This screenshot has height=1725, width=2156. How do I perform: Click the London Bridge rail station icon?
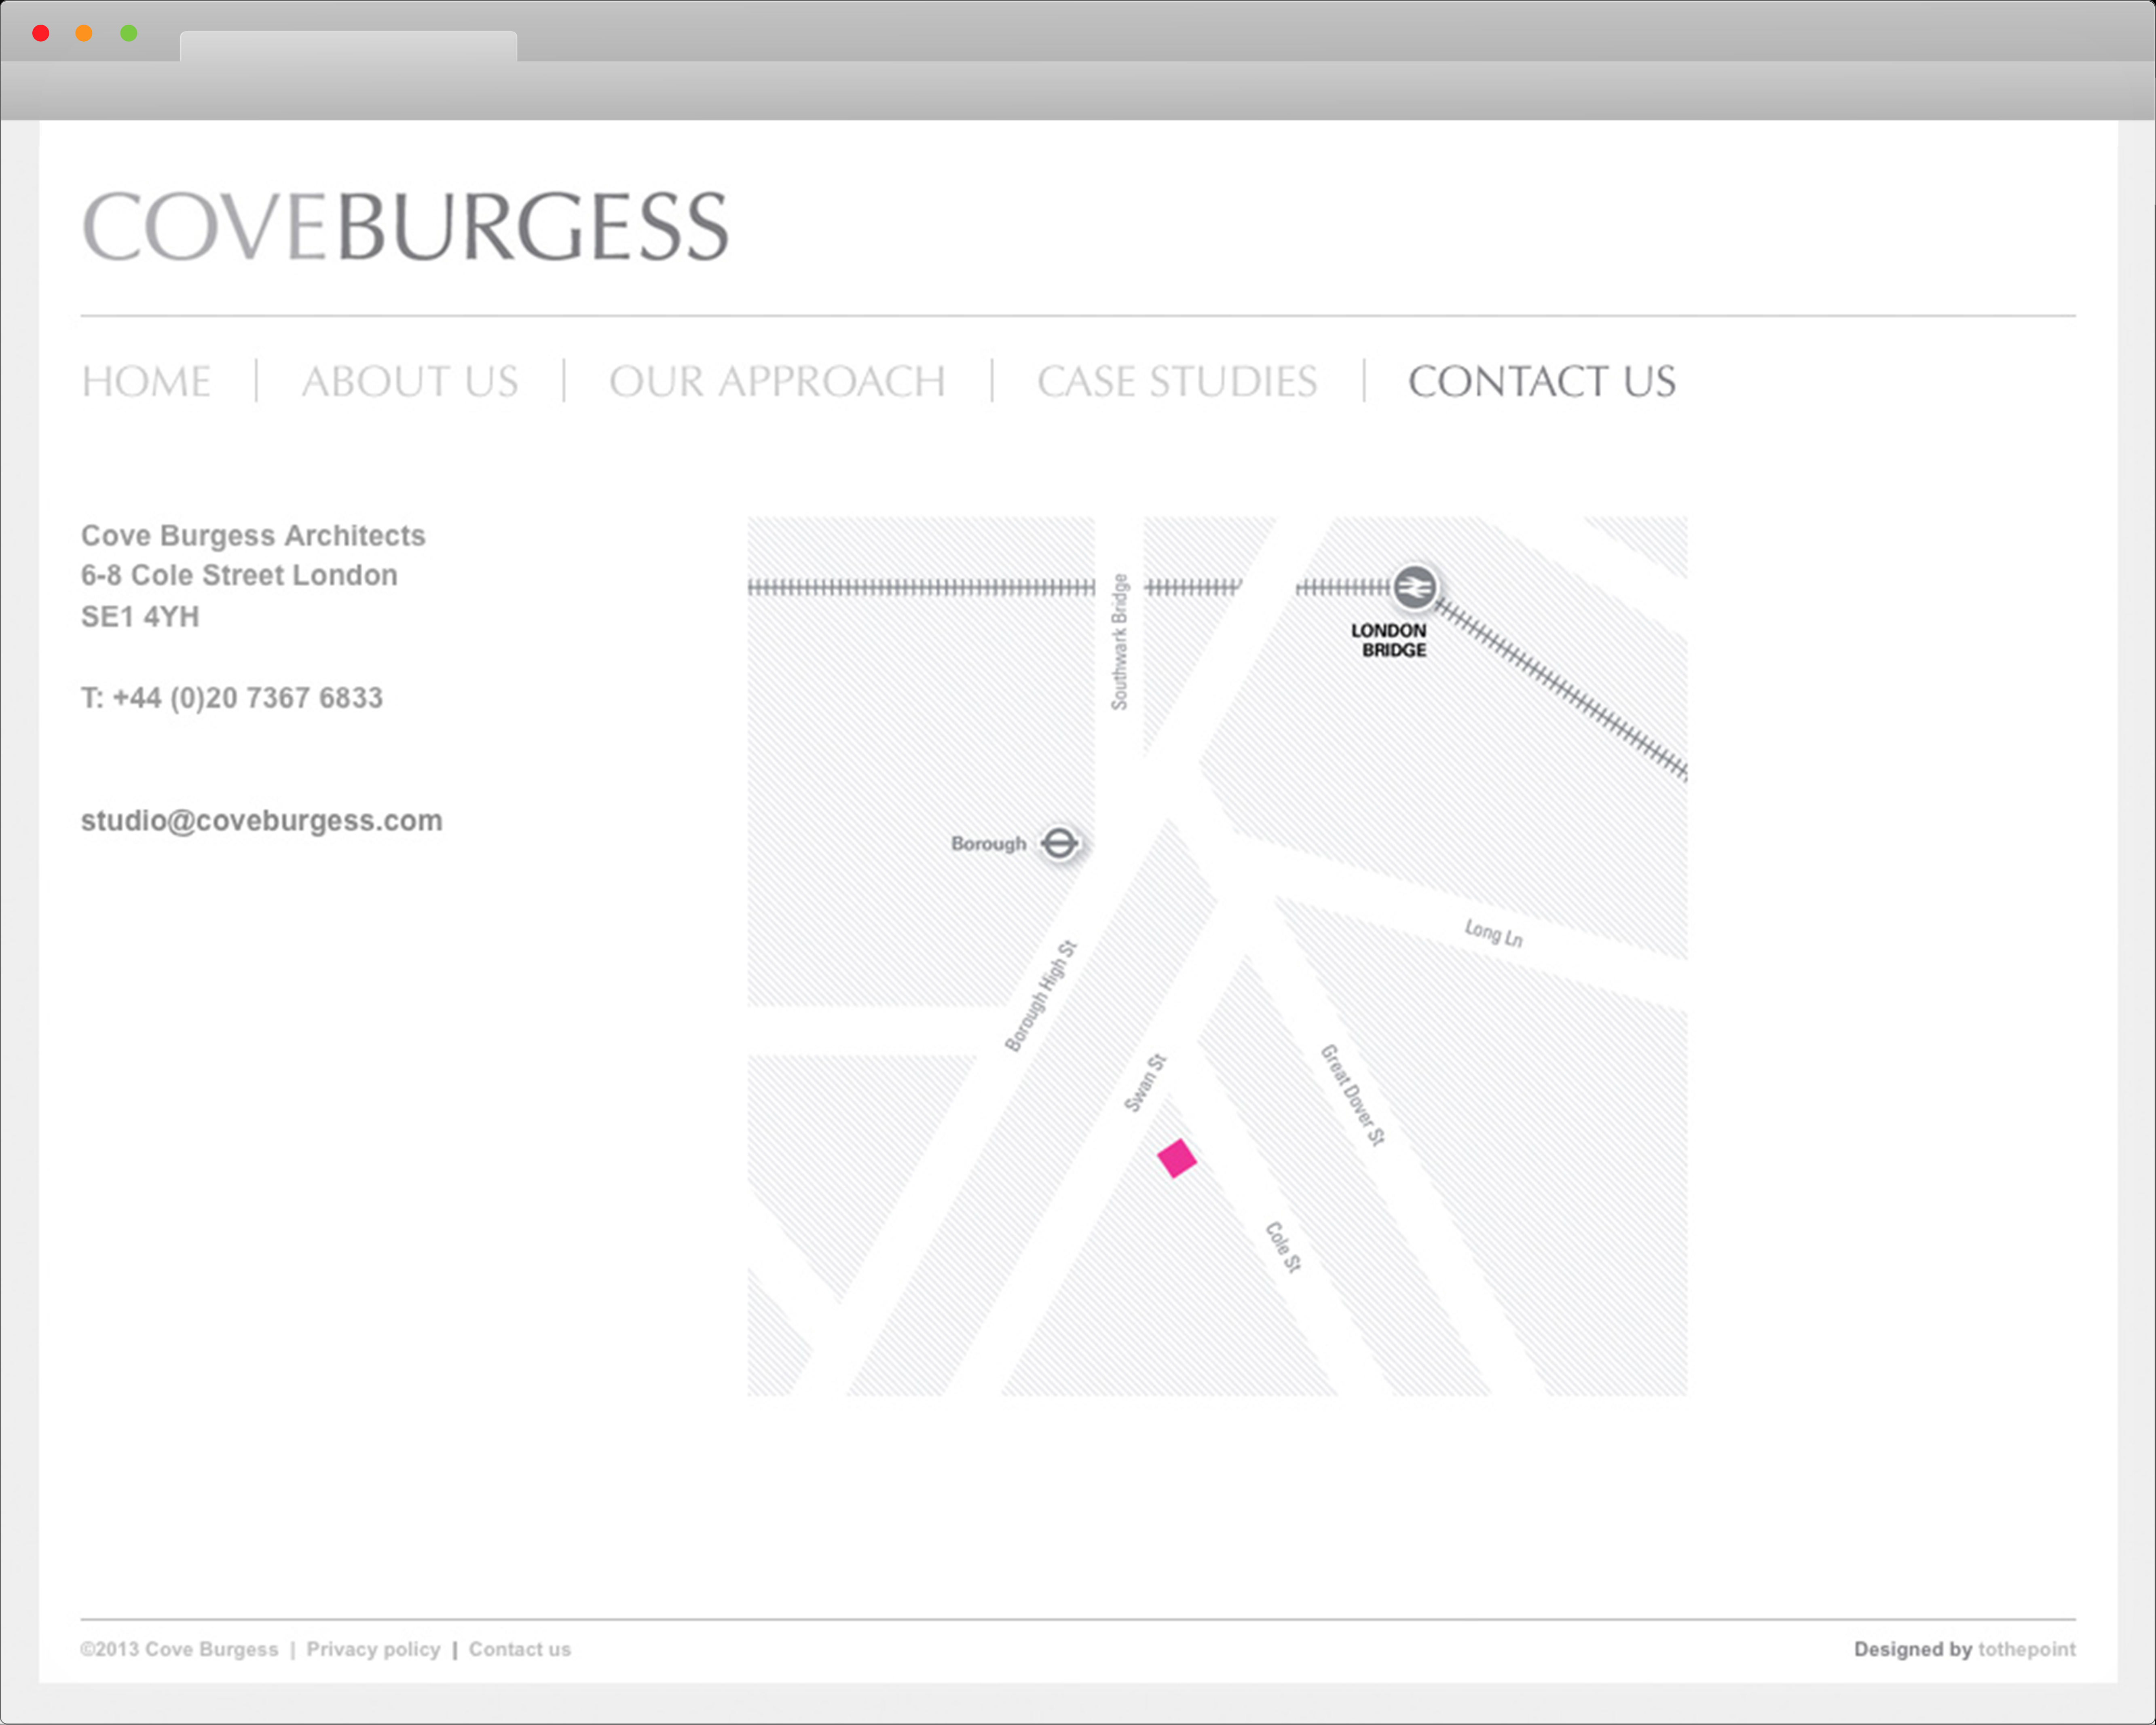[x=1415, y=587]
